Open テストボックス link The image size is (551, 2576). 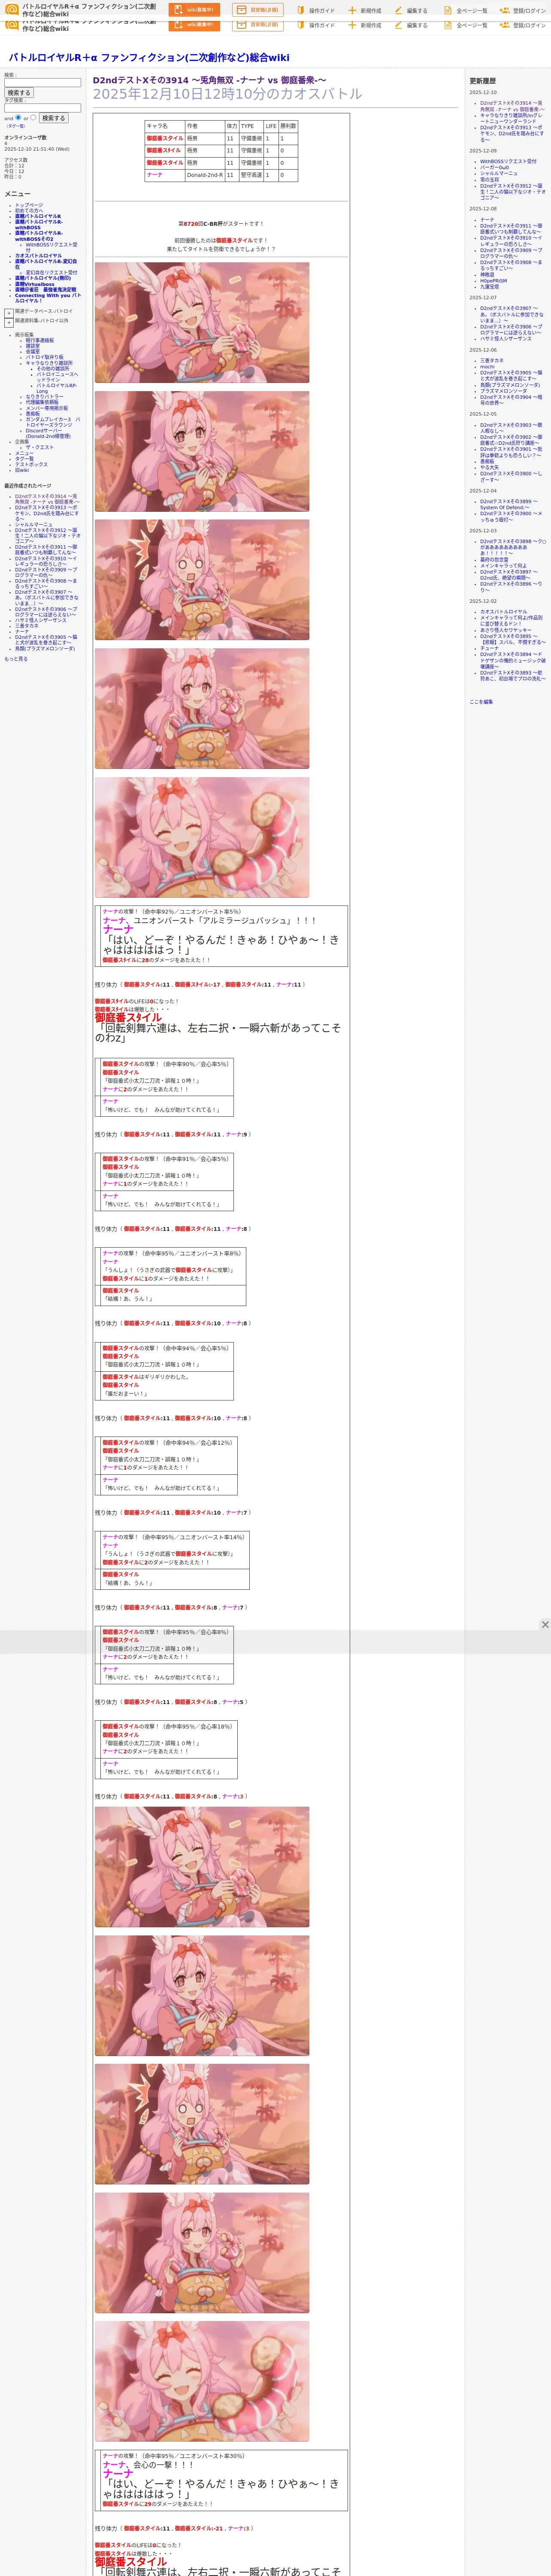[x=31, y=464]
